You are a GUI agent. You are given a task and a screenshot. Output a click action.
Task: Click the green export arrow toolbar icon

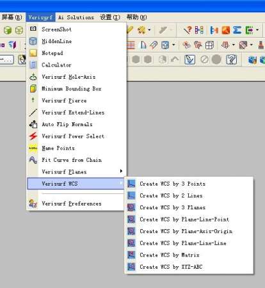[x=249, y=30]
